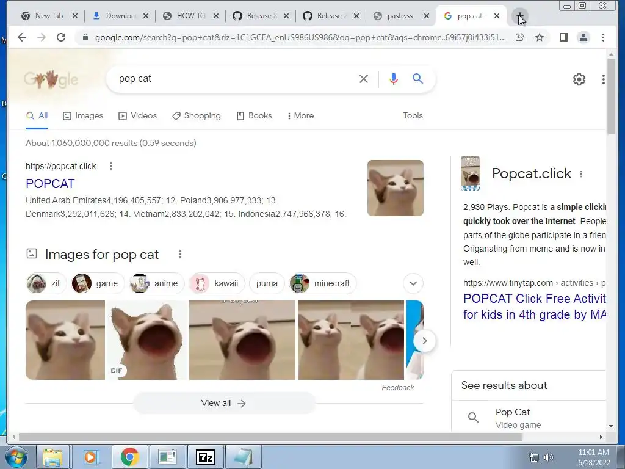Viewport: 625px width, 469px height.
Task: Open the 7-Zip taskbar icon
Action: click(206, 457)
